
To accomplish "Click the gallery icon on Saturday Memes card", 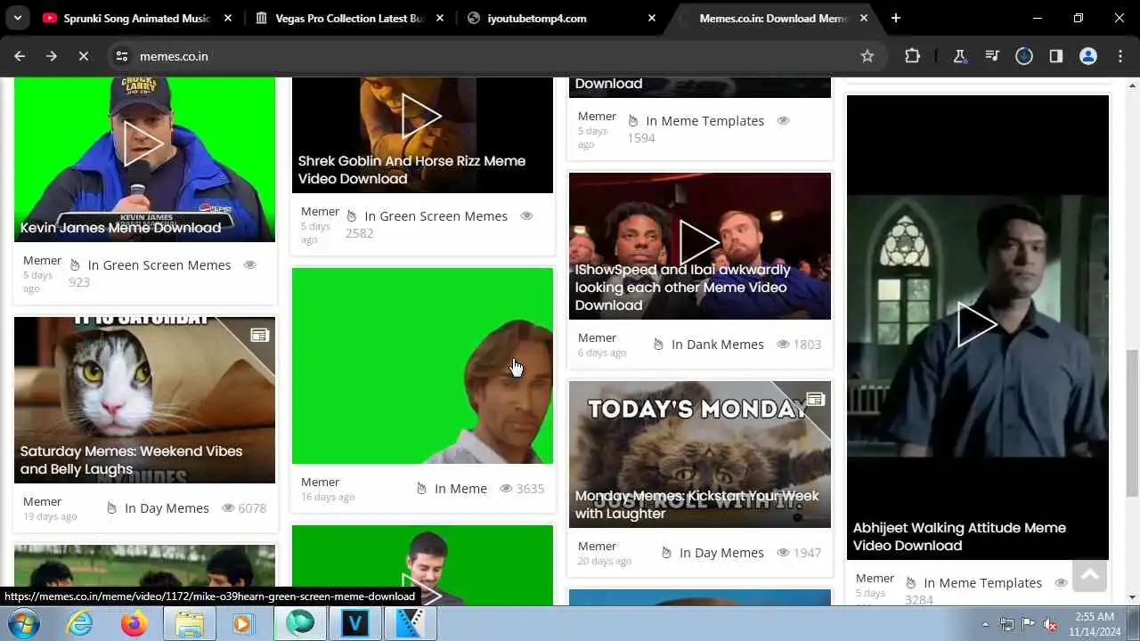I will pyautogui.click(x=259, y=336).
